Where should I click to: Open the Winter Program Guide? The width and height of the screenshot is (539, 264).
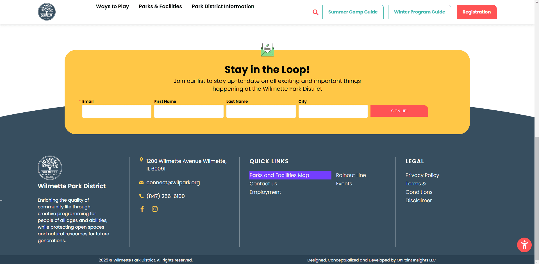pyautogui.click(x=419, y=12)
